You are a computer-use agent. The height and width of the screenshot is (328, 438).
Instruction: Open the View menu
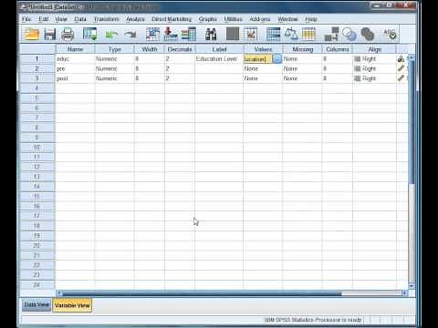61,19
